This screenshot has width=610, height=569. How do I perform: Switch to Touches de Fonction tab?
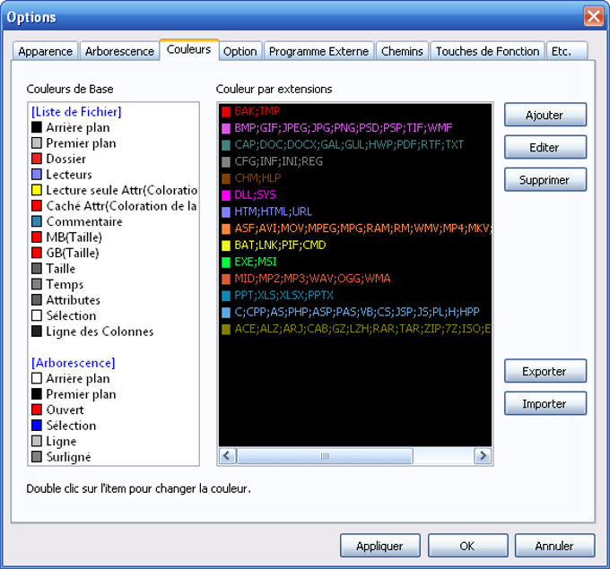[x=487, y=51]
